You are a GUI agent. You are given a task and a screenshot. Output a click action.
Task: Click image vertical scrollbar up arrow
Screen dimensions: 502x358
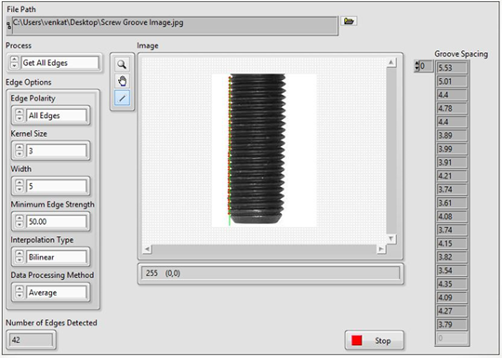coord(390,62)
